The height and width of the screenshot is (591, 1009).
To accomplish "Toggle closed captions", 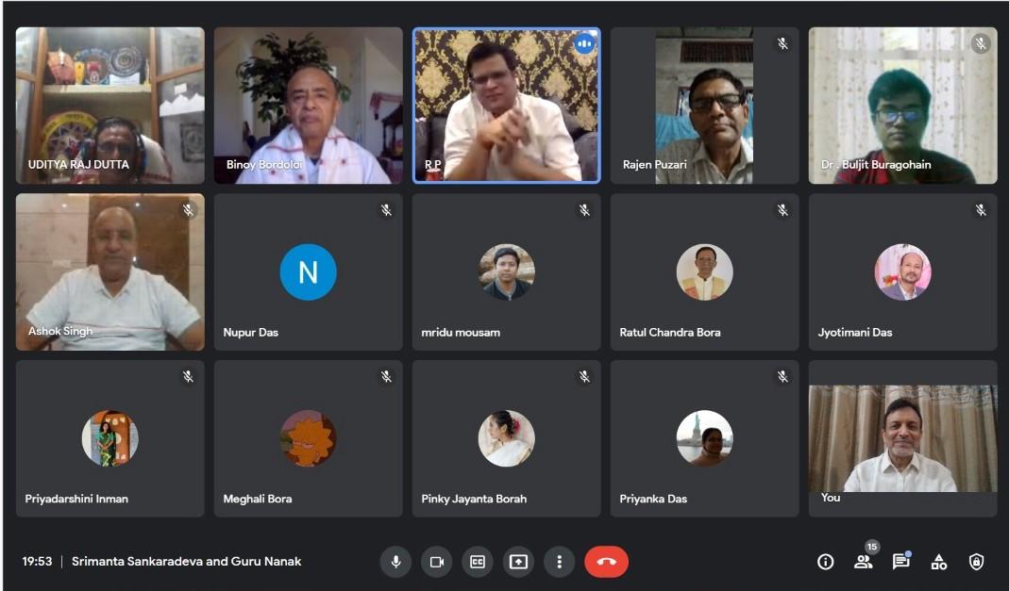I will (478, 562).
